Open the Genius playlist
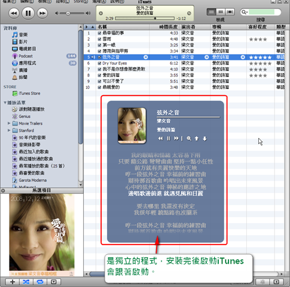The image size is (290, 287). pos(21,116)
